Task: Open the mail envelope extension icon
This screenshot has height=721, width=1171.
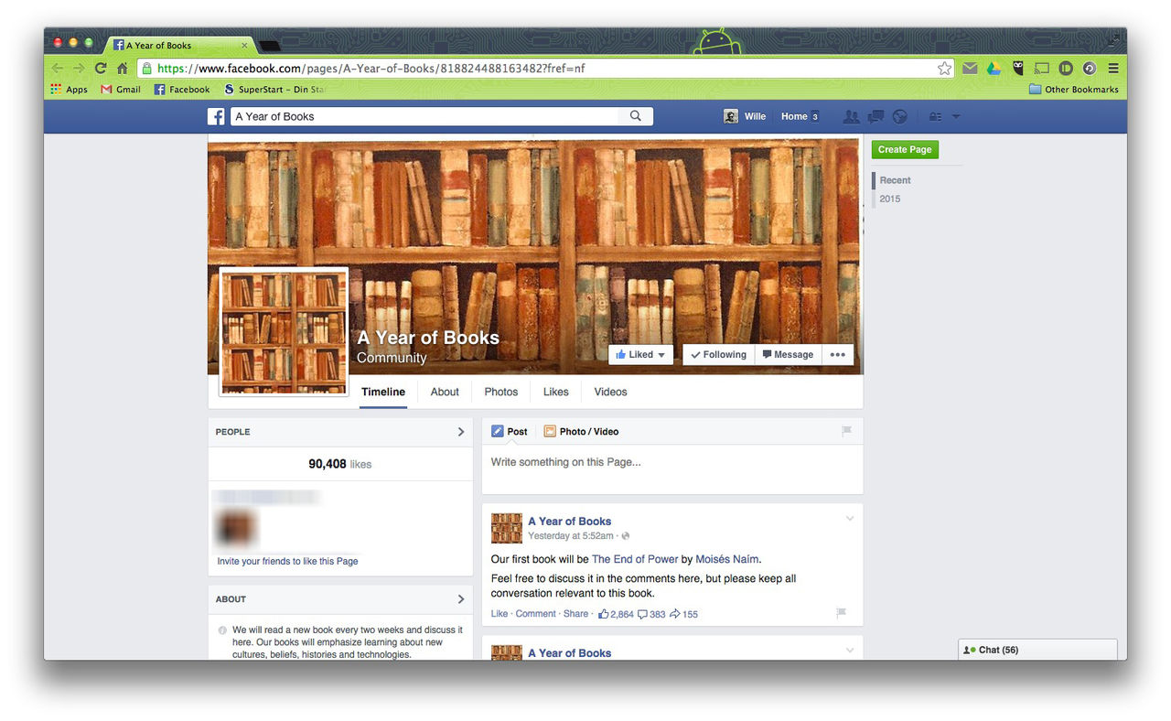Action: 970,69
